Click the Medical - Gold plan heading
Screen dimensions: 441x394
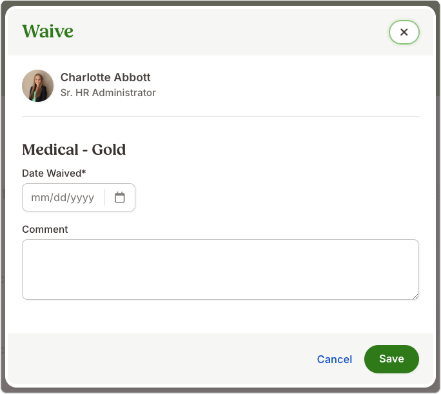[74, 150]
